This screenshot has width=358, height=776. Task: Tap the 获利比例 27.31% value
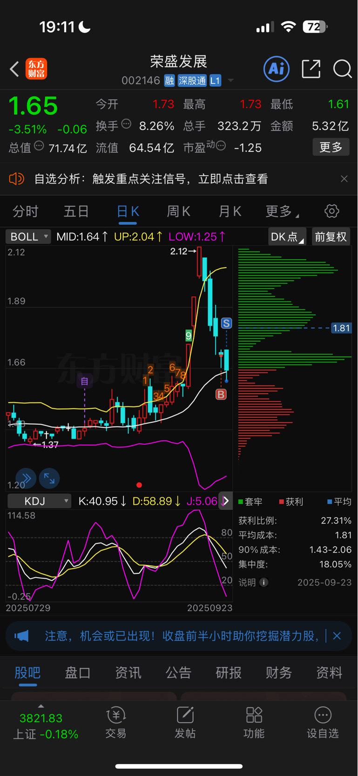(x=336, y=521)
